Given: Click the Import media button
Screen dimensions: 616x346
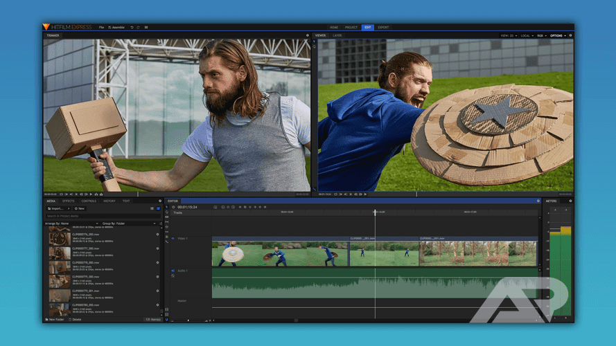Looking at the screenshot, I should coord(56,209).
